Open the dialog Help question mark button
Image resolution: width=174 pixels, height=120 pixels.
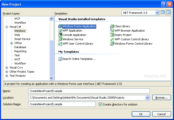(x=164, y=4)
